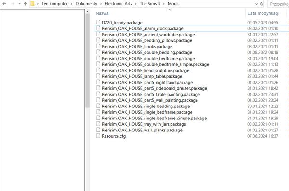Image resolution: width=289 pixels, height=191 pixels.
Task: Click date 31.01.2021 22:57
Action: [263, 35]
